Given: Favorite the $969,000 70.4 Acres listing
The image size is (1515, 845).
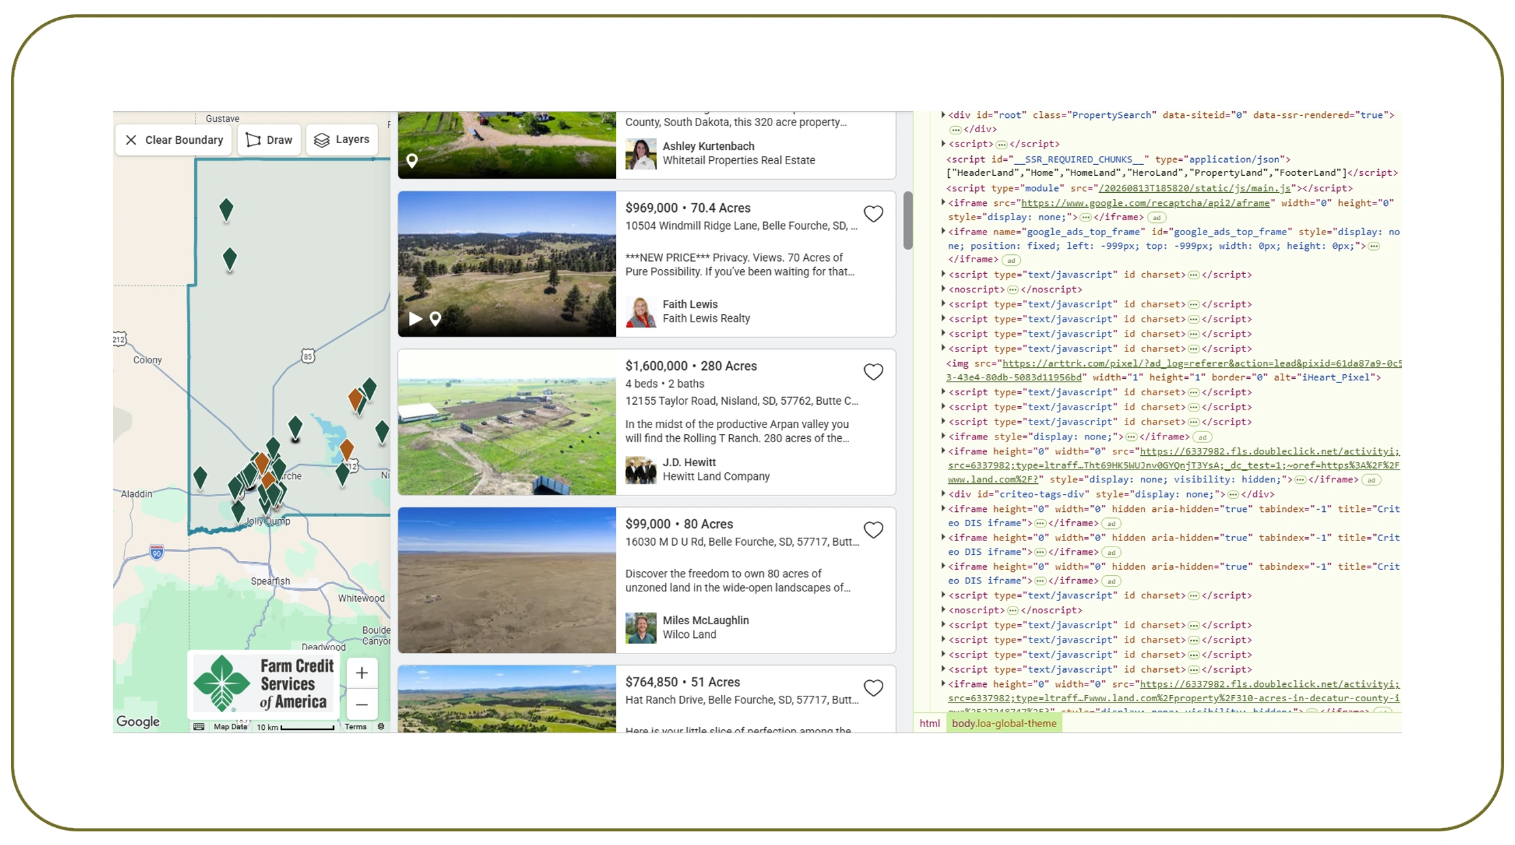Looking at the screenshot, I should click(x=873, y=214).
